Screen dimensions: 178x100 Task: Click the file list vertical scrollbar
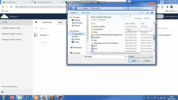154,38
